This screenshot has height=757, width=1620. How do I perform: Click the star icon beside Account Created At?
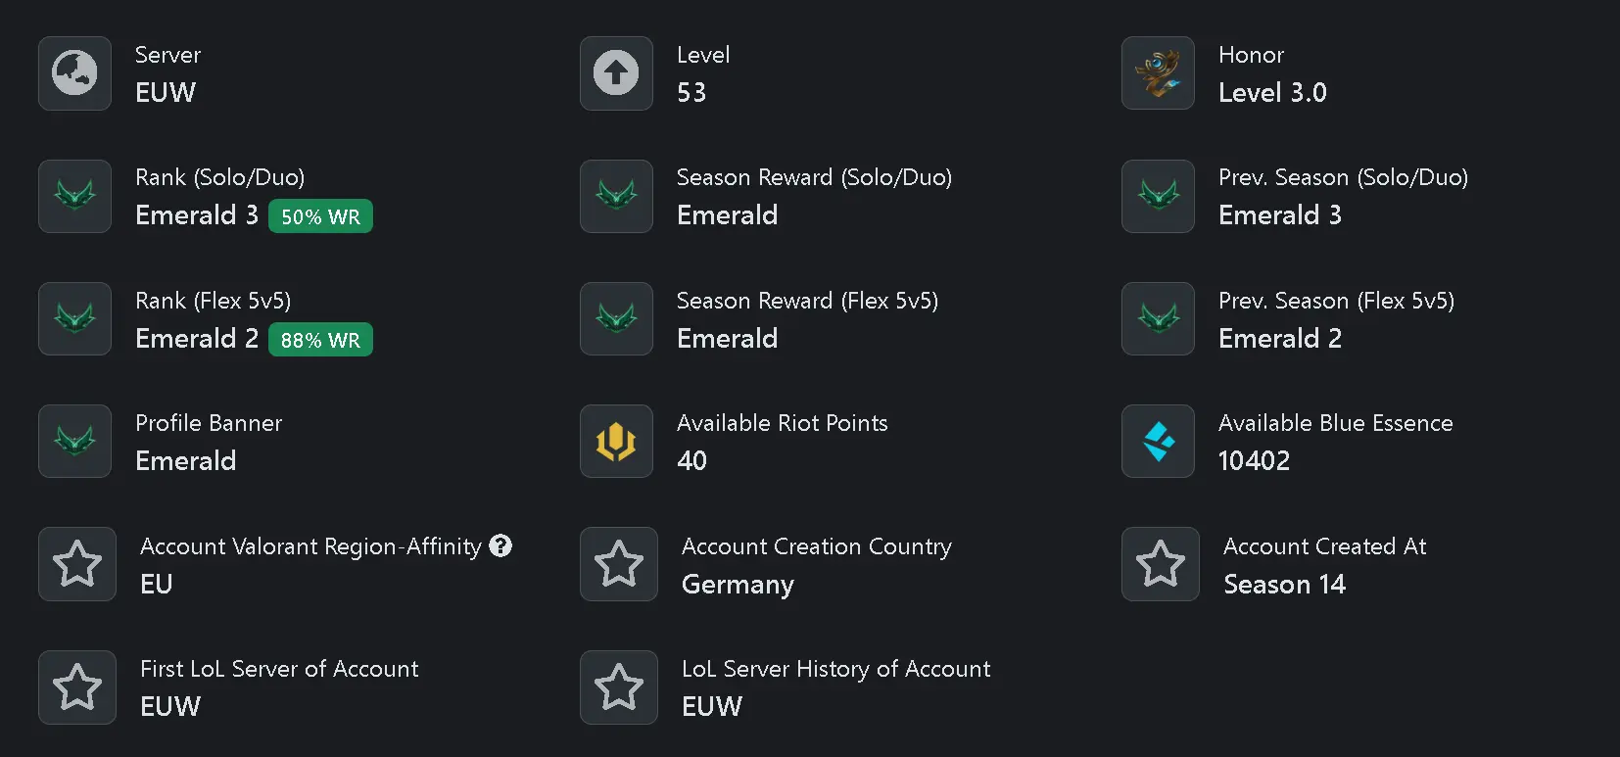(x=1161, y=564)
